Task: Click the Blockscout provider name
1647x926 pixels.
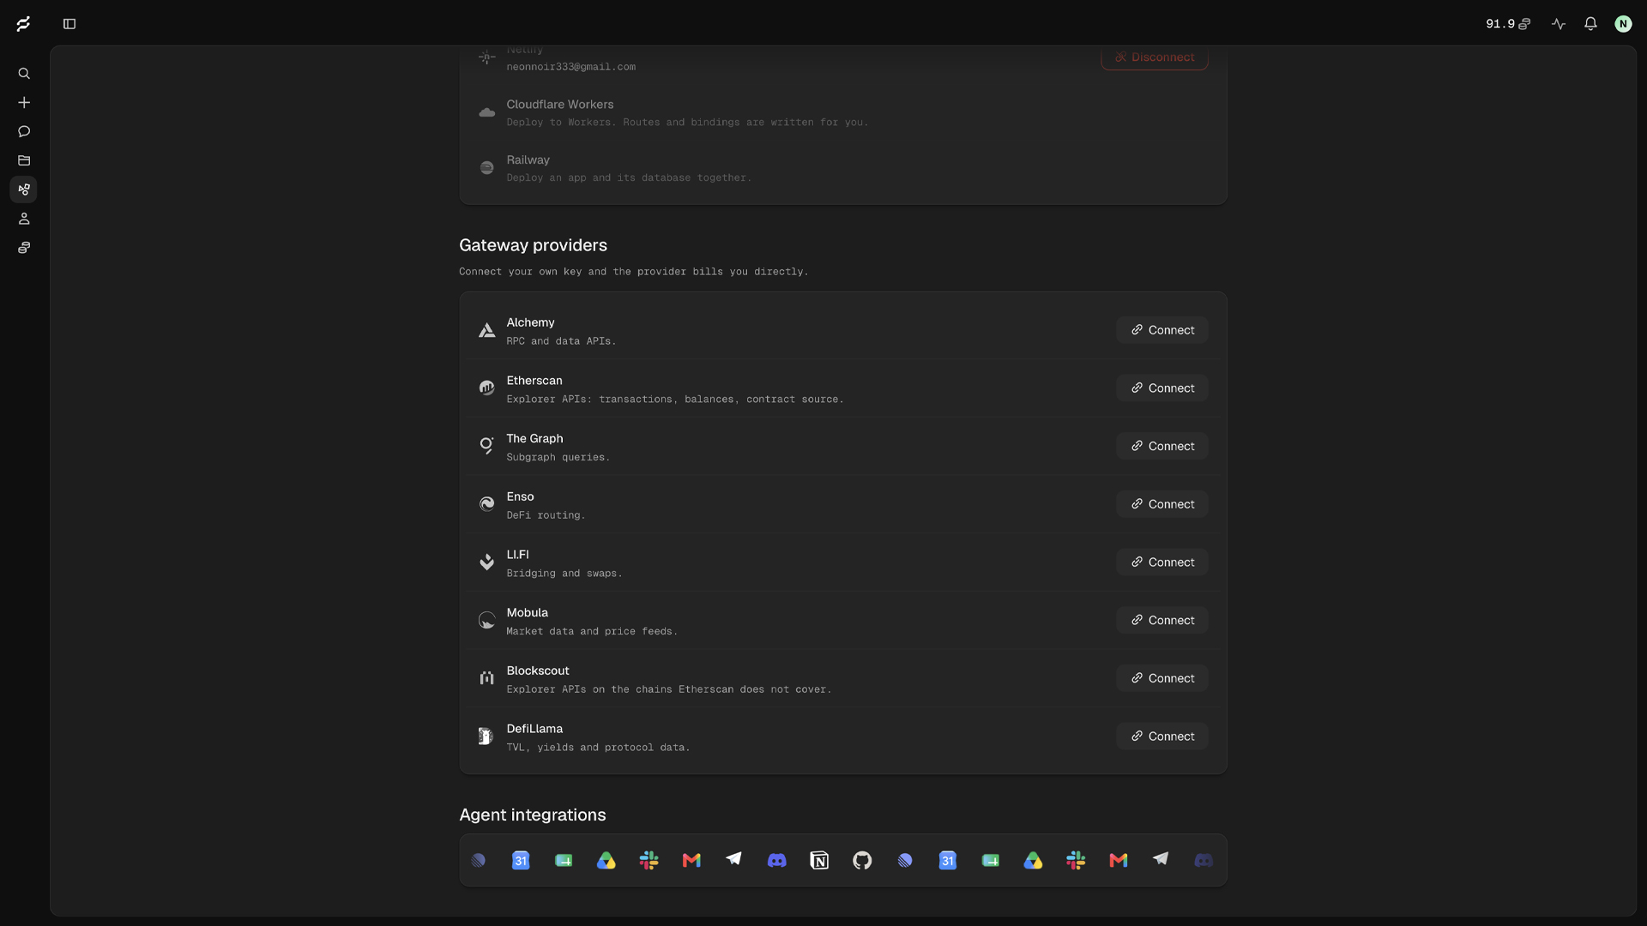Action: point(538,670)
